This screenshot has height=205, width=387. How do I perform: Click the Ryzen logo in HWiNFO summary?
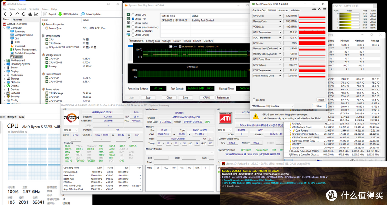click(x=72, y=118)
